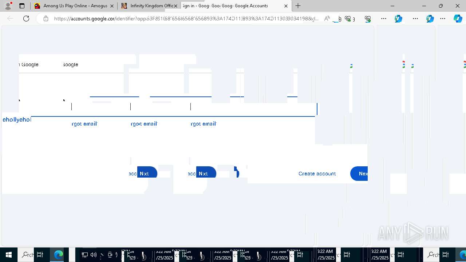Close the Among Us Play Online tab

click(x=111, y=6)
